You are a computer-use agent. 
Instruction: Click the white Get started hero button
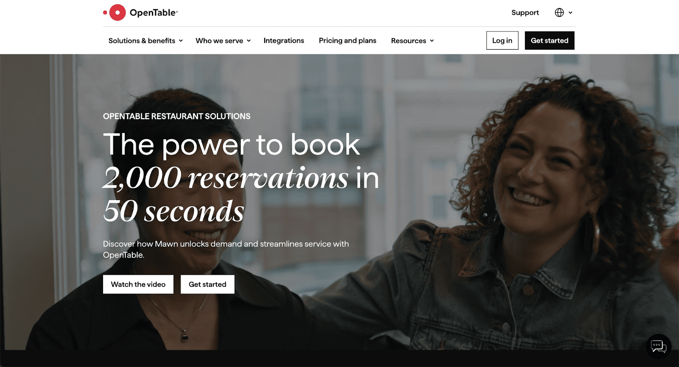[x=208, y=284]
